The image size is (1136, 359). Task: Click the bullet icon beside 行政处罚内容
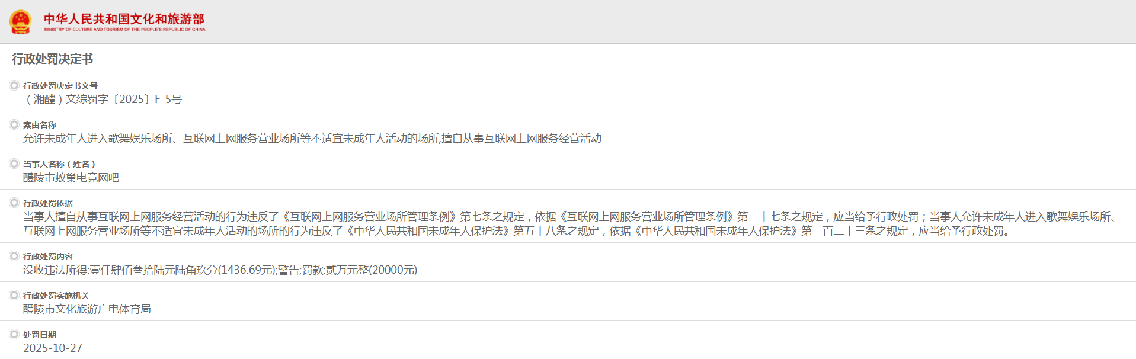tap(14, 256)
